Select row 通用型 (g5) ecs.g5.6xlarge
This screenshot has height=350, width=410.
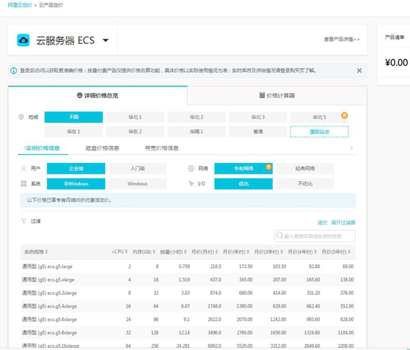tap(188, 319)
